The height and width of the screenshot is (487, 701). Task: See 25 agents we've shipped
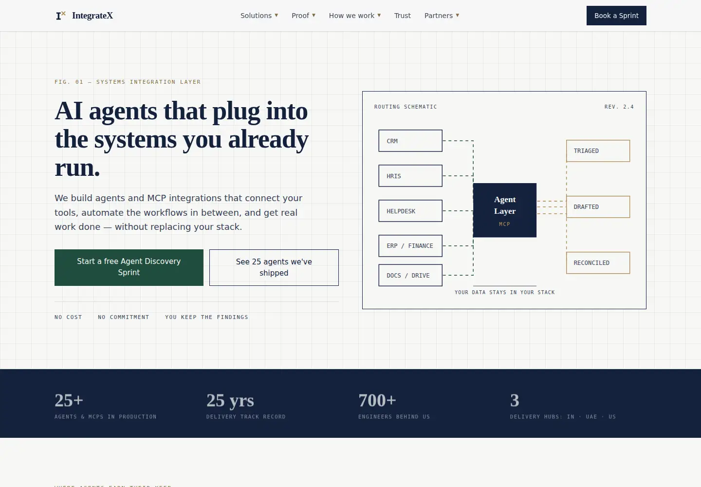click(x=274, y=267)
